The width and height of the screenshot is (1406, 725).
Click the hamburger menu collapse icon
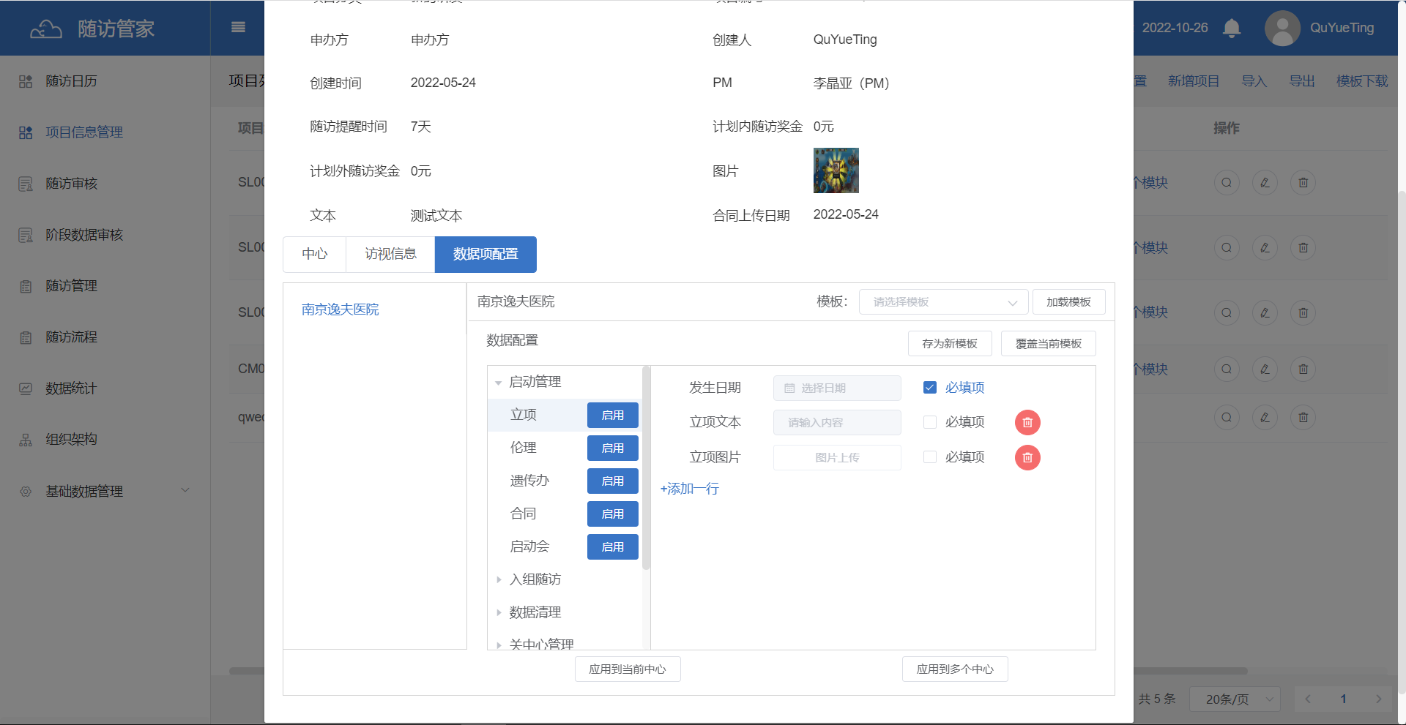point(238,27)
